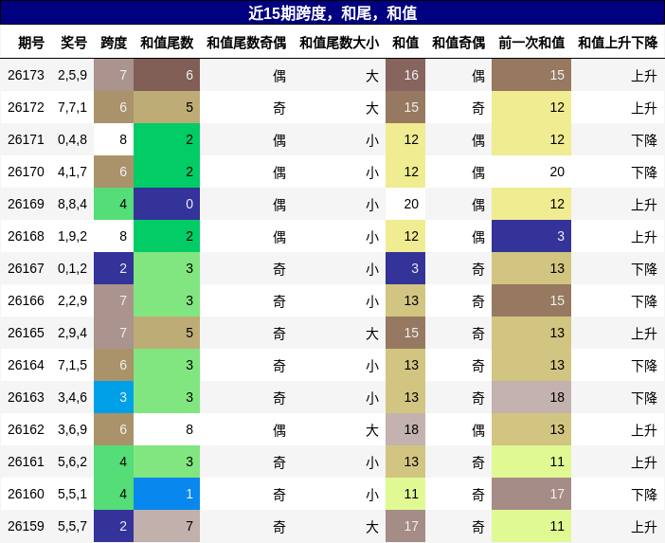Screen dimensions: 665x543
Task: Click prize number 5,6,2
Action: click(x=73, y=462)
